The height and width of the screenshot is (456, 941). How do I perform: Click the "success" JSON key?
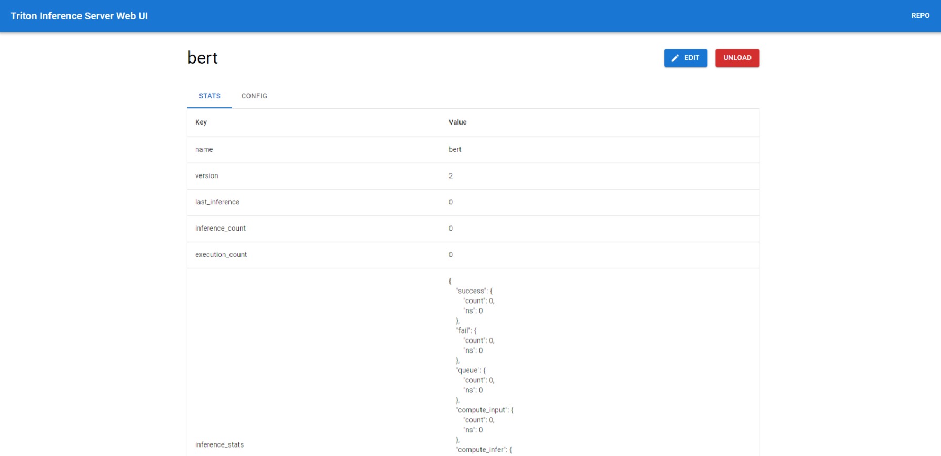pyautogui.click(x=471, y=291)
